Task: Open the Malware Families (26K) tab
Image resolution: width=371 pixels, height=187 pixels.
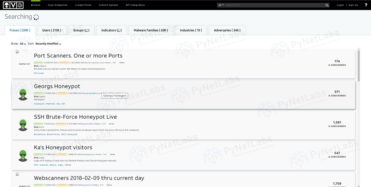Action: pos(151,30)
